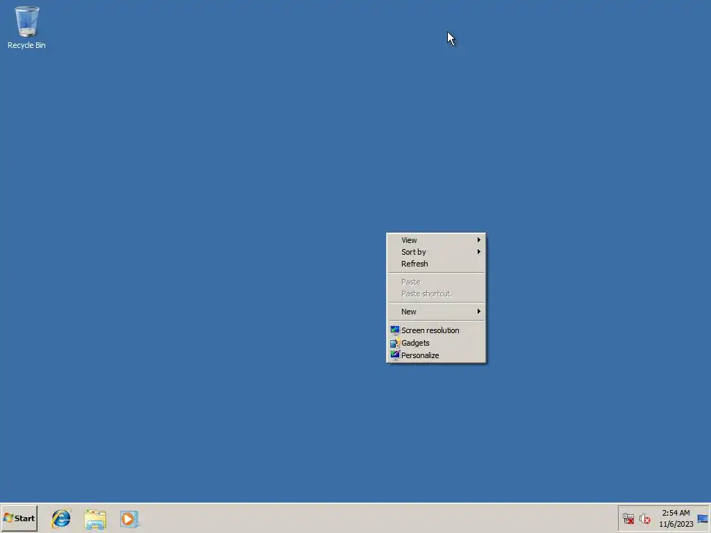Click the Show desktop tray icon
This screenshot has height=533, width=711.
703,518
